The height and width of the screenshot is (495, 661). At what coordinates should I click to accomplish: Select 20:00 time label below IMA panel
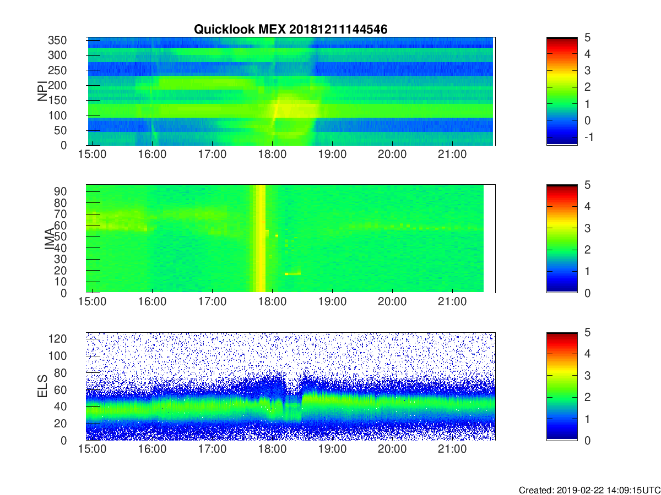coord(392,302)
